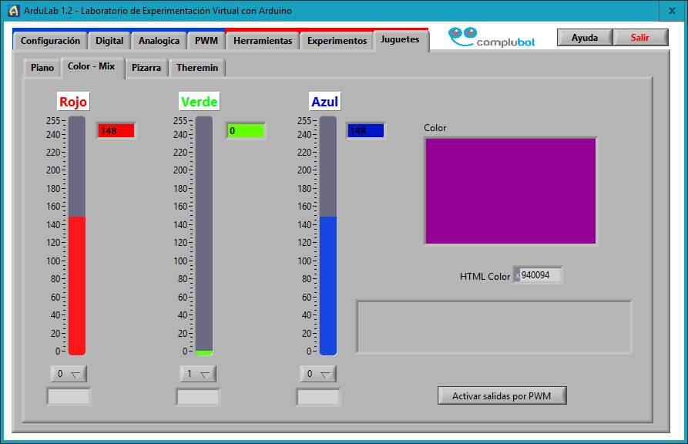Click Activar salidas por PWM button

point(503,395)
